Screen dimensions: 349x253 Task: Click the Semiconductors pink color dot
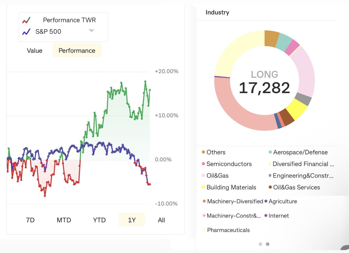point(203,164)
